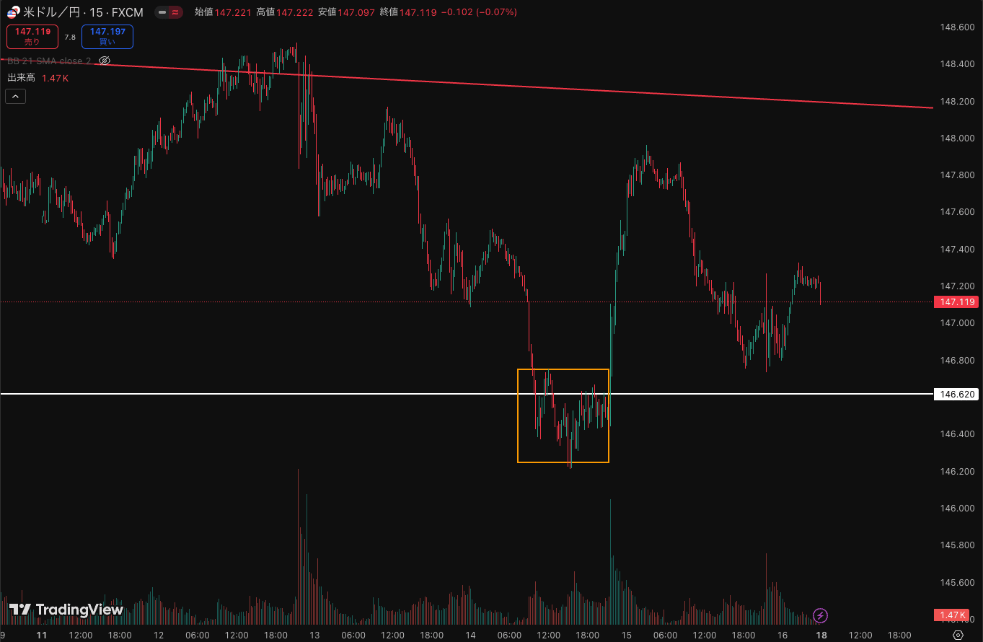Click the 146.620 price axis label
983x642 pixels.
[x=956, y=395]
